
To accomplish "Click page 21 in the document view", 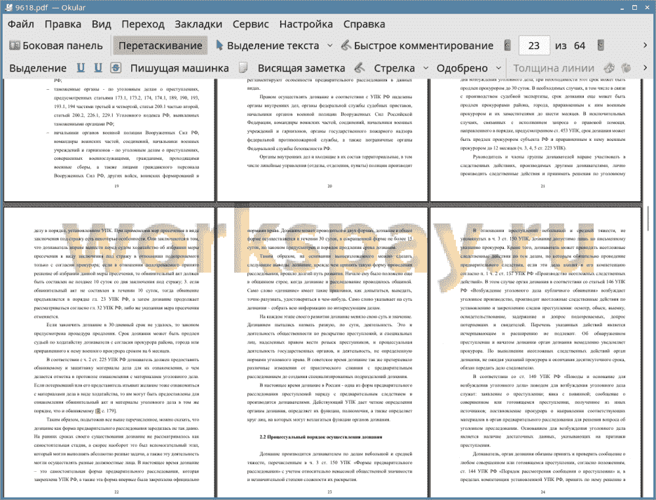I will (535, 140).
